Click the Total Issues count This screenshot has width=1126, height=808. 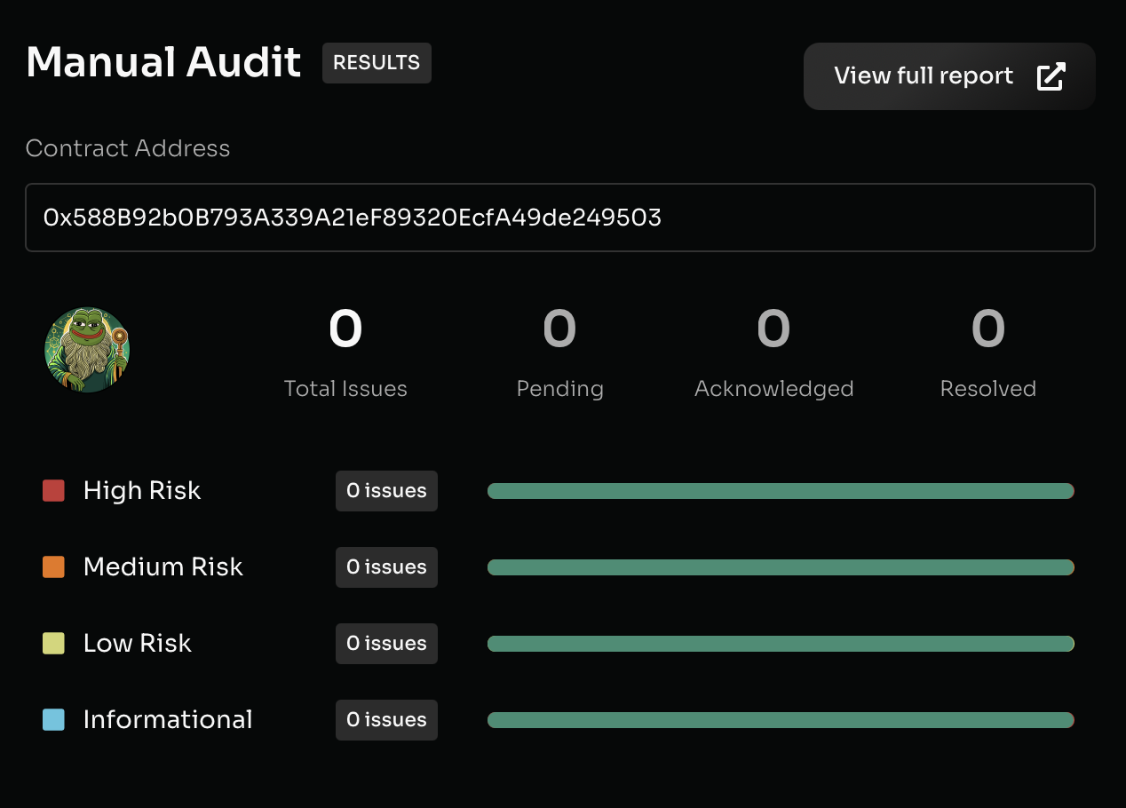point(345,329)
